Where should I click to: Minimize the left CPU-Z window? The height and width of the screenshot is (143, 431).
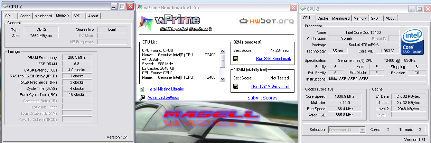pos(114,6)
